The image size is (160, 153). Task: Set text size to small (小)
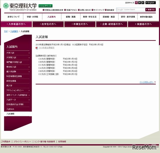click(136, 3)
